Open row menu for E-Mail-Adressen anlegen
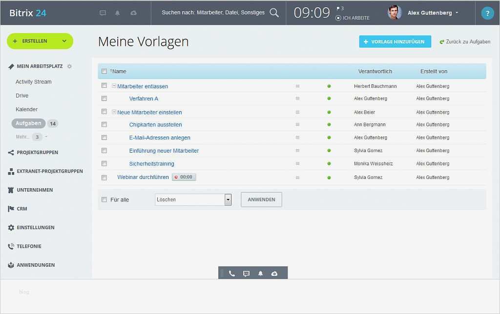This screenshot has width=500, height=314. (x=297, y=138)
